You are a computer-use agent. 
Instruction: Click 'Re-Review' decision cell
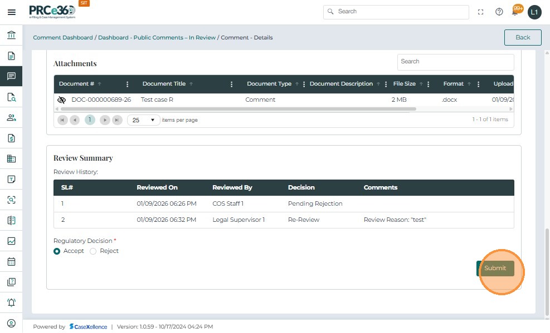pos(303,220)
